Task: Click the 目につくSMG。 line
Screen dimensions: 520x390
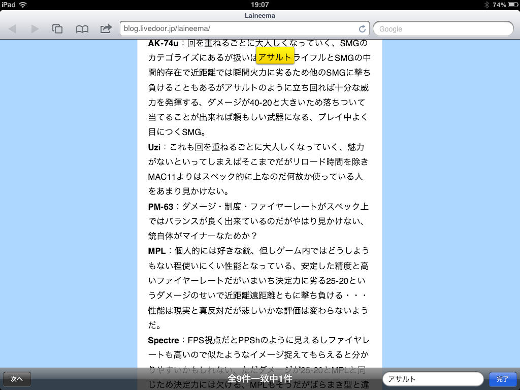Action: click(177, 132)
